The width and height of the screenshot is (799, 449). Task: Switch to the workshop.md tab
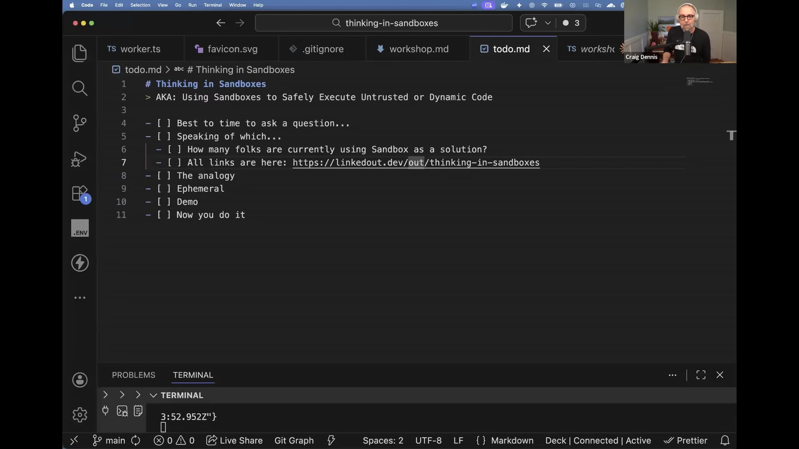pos(418,49)
